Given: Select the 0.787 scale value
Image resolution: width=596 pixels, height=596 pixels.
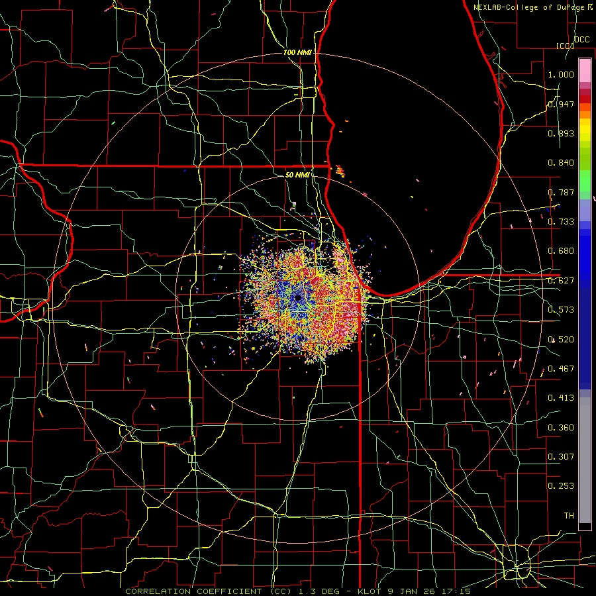Looking at the screenshot, I should click(561, 192).
